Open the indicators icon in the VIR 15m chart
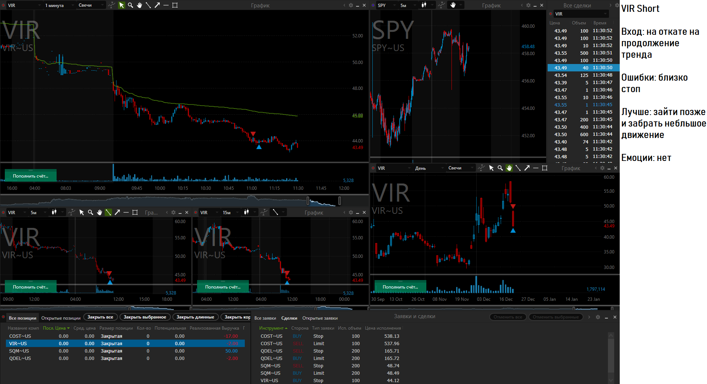The image size is (707, 384). click(x=264, y=212)
